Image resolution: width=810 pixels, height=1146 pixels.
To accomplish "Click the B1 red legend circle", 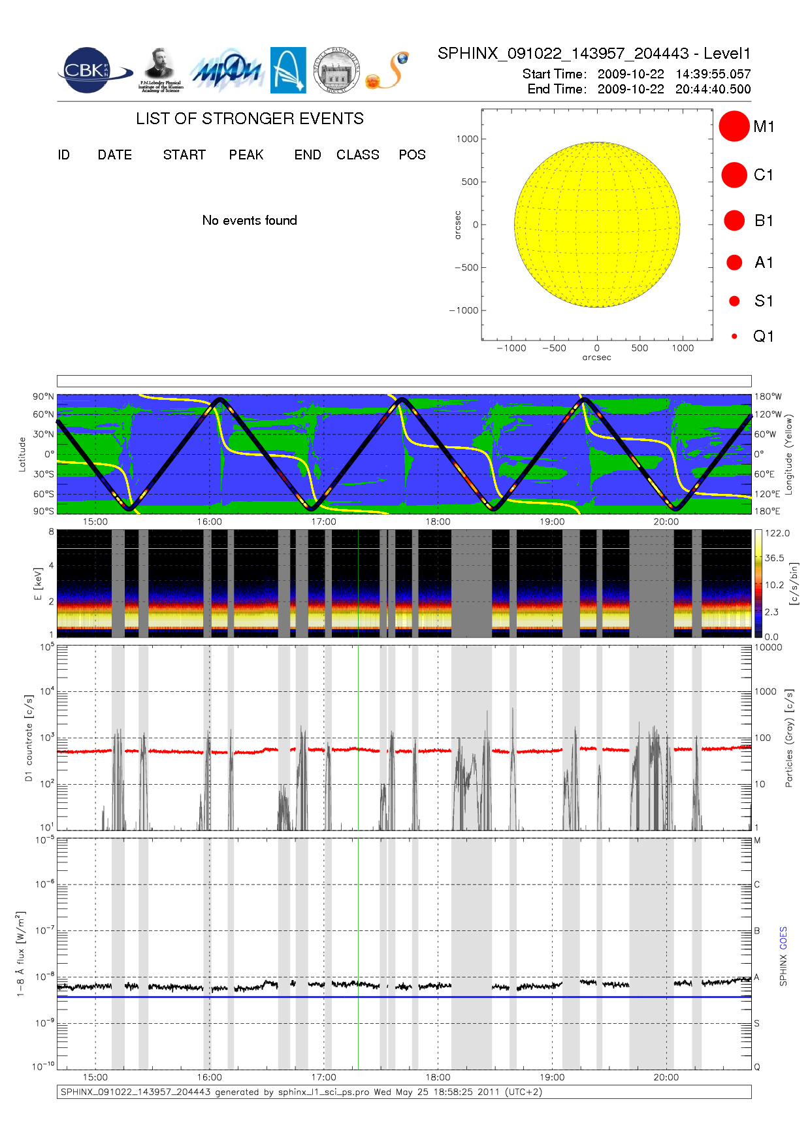I will (734, 220).
